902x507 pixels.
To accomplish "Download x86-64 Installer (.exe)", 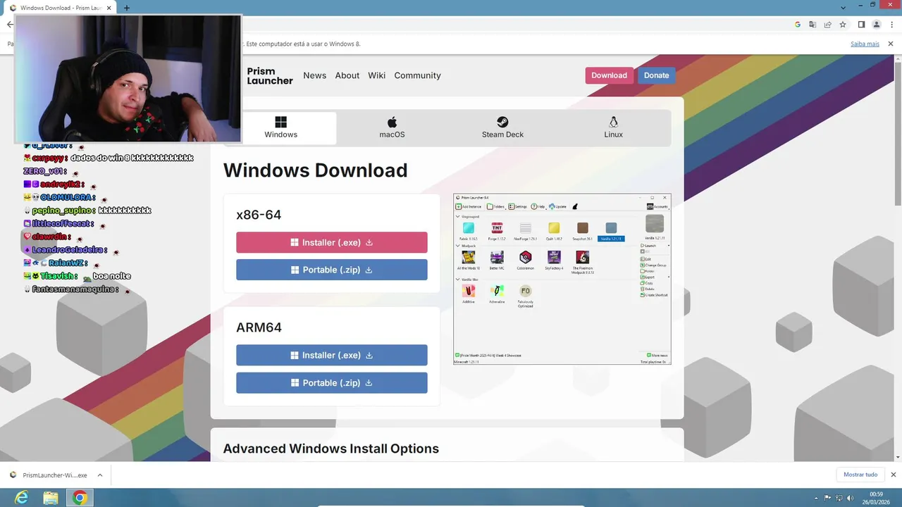I will (x=331, y=242).
